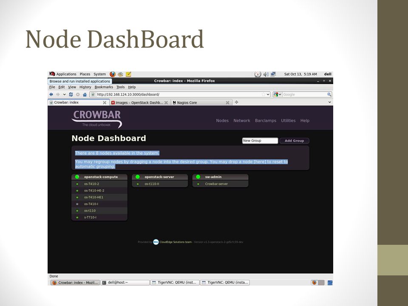Switch to the Images - OpenStack Dashboard tab
The height and width of the screenshot is (306, 408).
(140, 102)
